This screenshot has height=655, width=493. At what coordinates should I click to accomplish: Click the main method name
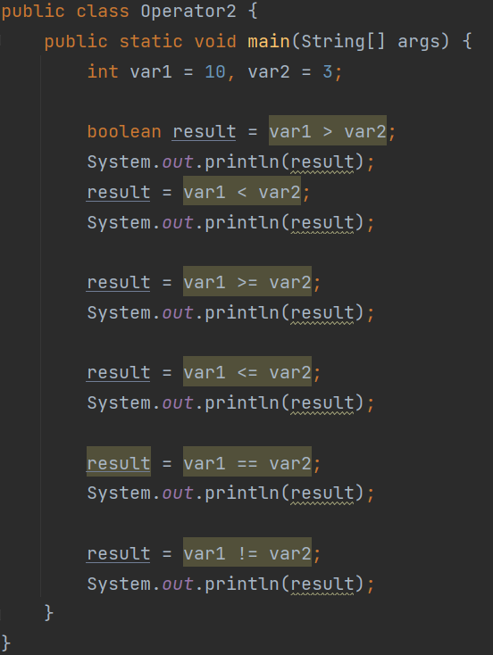point(269,41)
